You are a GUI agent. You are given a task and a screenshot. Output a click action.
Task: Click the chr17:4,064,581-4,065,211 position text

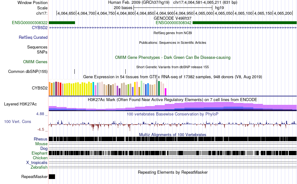(x=205, y=3)
